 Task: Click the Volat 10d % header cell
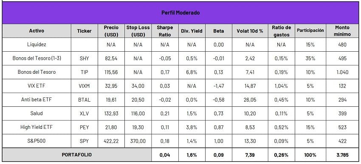pyautogui.click(x=250, y=31)
